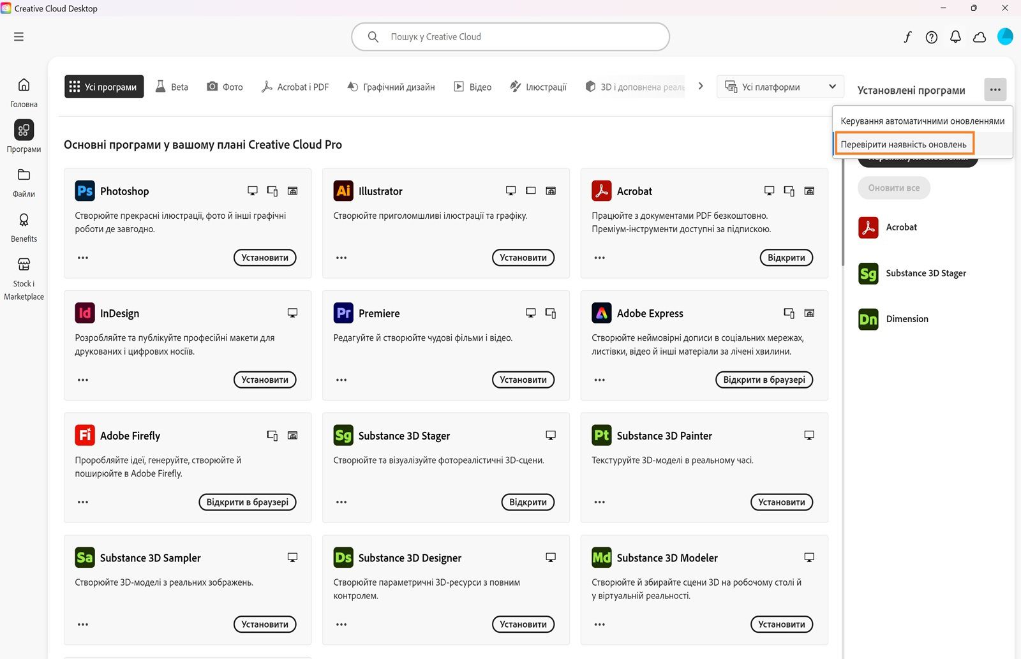The image size is (1021, 659).
Task: Click the fonts icon in header
Action: pos(907,37)
